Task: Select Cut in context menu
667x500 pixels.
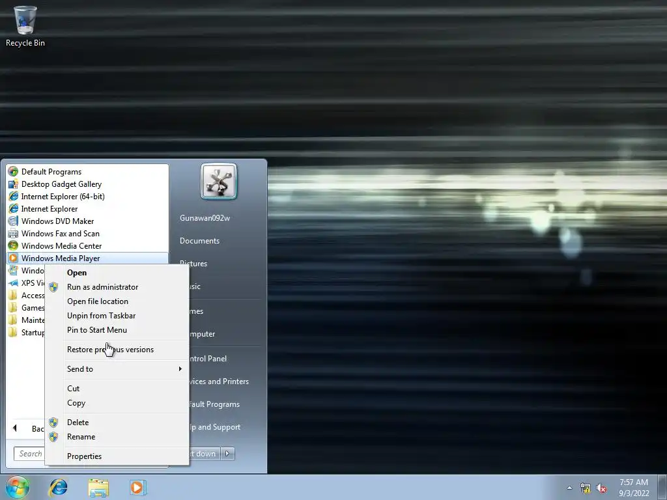Action: tap(117, 389)
